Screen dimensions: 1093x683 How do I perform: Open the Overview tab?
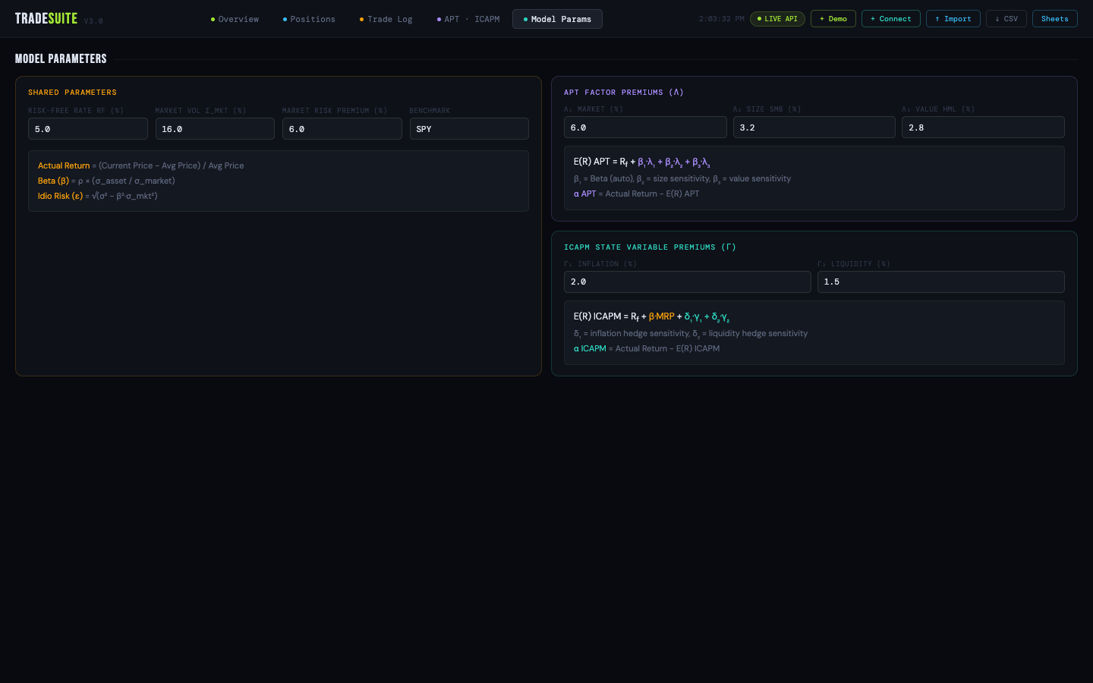pyautogui.click(x=235, y=19)
